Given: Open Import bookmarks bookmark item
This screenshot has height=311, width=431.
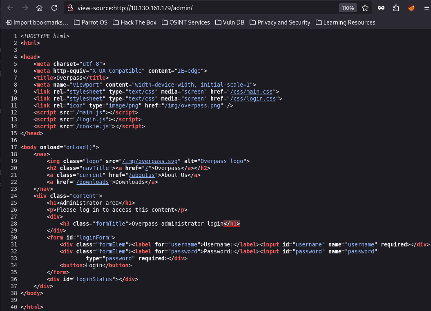Looking at the screenshot, I should [37, 22].
